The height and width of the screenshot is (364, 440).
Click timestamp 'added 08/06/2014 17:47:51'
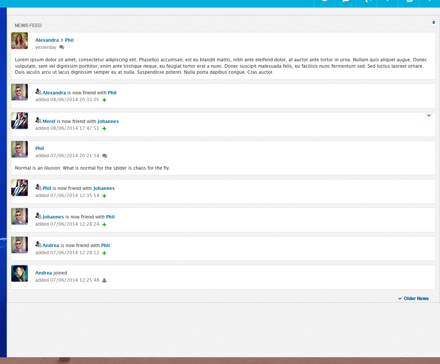[x=67, y=128]
